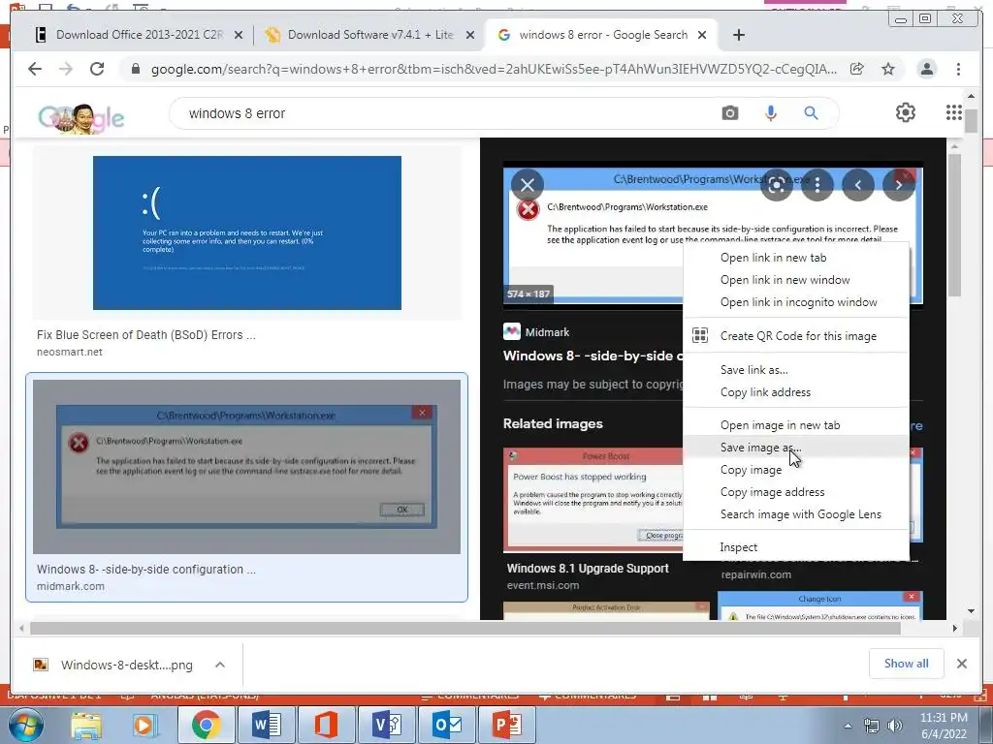Open Windows 8.1 Upgrade Support related link
The image size is (993, 744).
(x=588, y=568)
